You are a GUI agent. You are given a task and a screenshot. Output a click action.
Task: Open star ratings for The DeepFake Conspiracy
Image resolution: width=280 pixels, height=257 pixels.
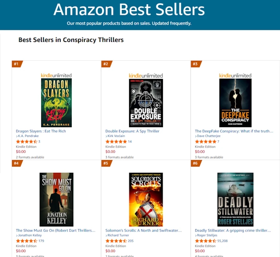[206, 142]
